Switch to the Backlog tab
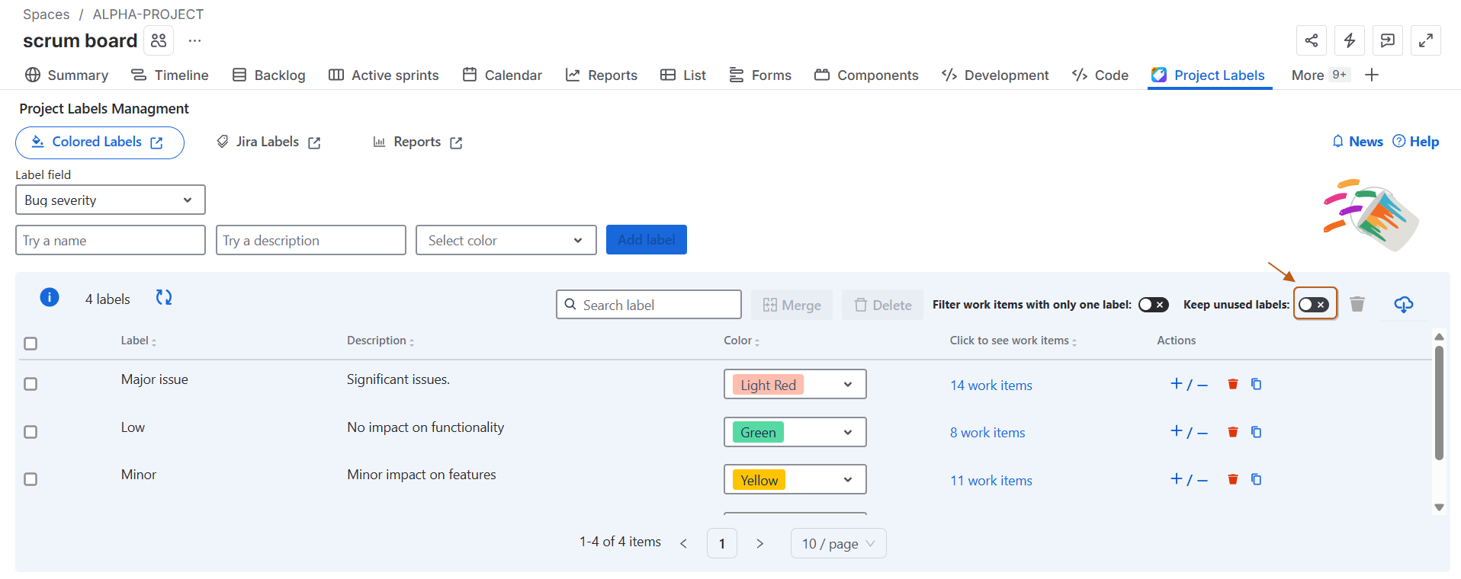The width and height of the screenshot is (1461, 579). [x=268, y=75]
